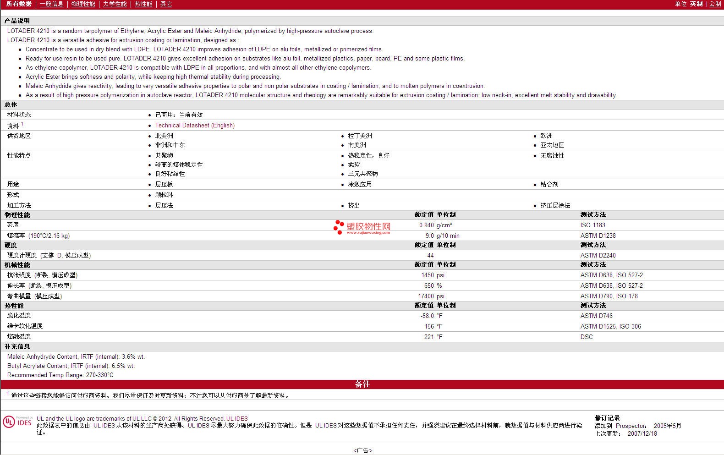Click flexural modulus value 17400 psi

click(431, 296)
